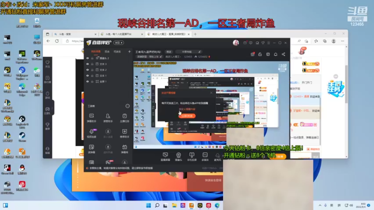The height and width of the screenshot is (210, 374).
Task: Open the Edge settings and more menu
Action: click(x=343, y=41)
